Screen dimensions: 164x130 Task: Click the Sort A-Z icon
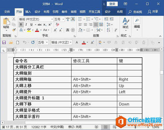(x=109, y=30)
